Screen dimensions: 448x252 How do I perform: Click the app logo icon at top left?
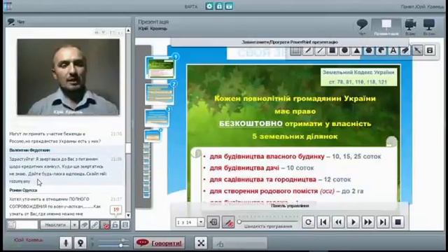click(8, 6)
